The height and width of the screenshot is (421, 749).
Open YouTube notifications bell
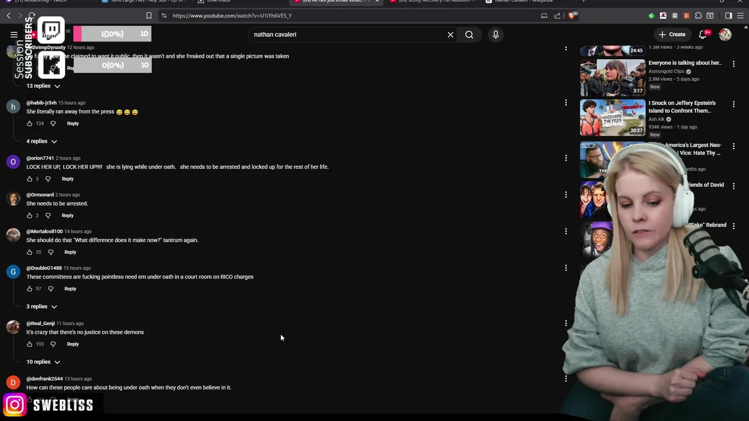pos(703,34)
